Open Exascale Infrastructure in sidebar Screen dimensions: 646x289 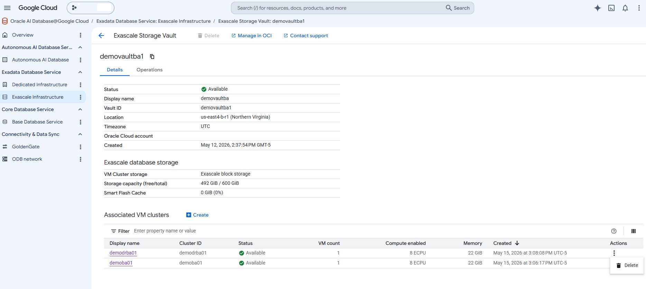point(38,97)
